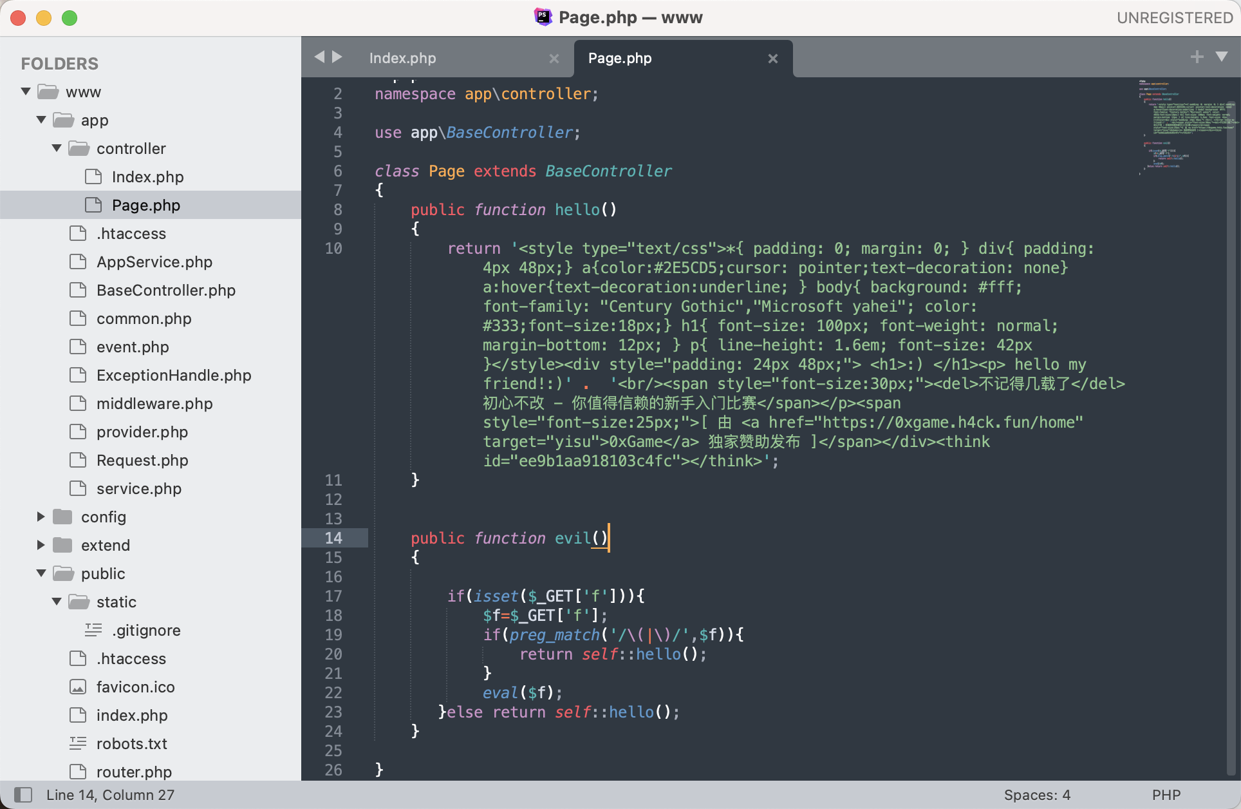Click the 'class Page extends BaseController' line
Image resolution: width=1241 pixels, height=809 pixels.
pyautogui.click(x=523, y=171)
